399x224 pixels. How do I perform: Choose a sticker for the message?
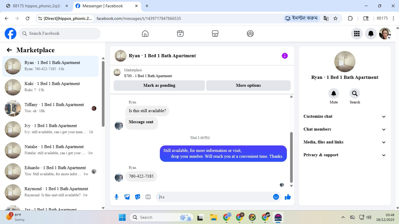138,197
